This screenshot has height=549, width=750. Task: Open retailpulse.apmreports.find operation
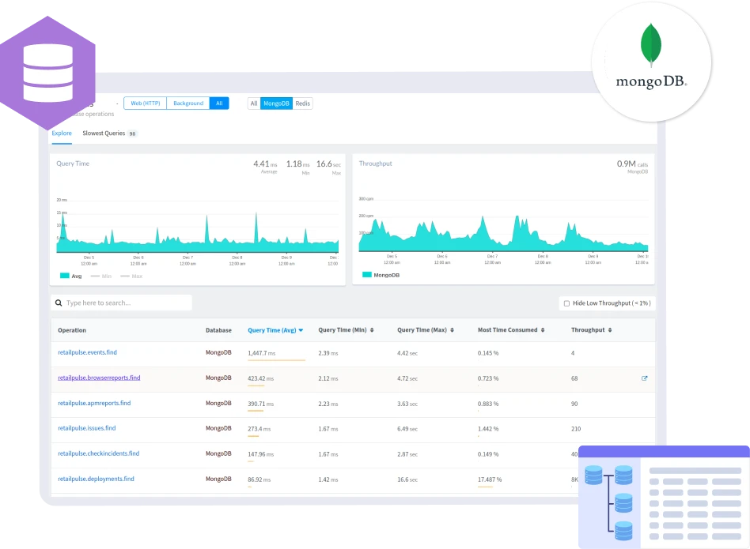(x=94, y=403)
